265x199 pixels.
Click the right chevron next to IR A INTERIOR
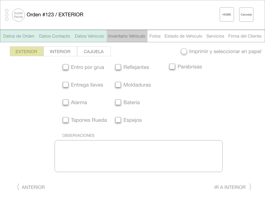(x=250, y=187)
